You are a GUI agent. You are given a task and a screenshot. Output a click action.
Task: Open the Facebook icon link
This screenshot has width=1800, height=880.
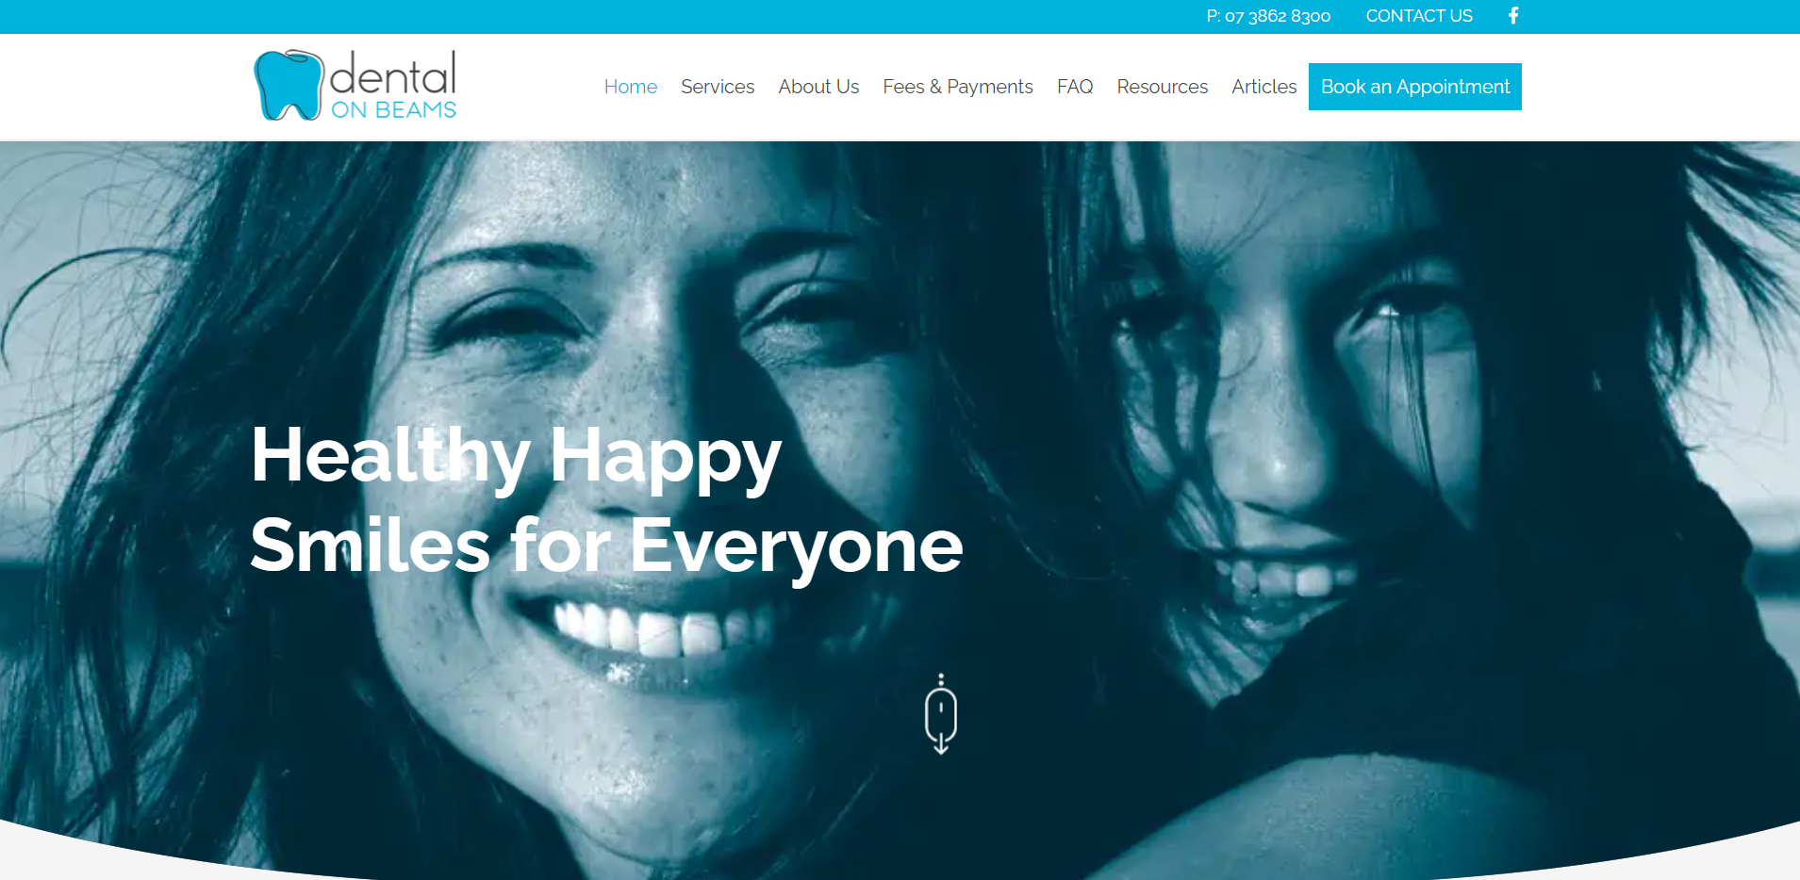pos(1513,16)
